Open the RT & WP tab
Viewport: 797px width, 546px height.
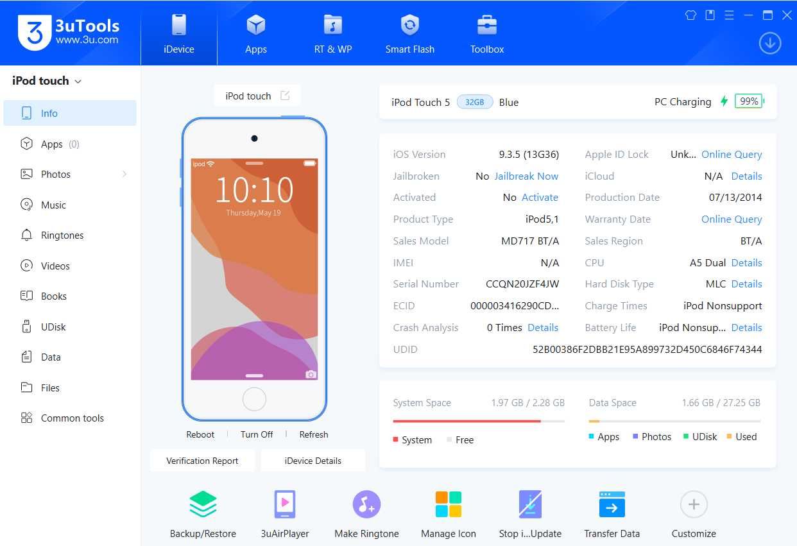coord(332,33)
